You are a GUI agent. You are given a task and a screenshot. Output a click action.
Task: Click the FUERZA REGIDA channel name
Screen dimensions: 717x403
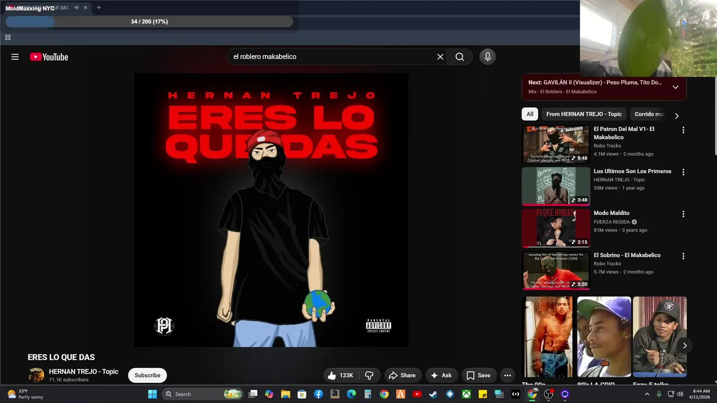(612, 222)
